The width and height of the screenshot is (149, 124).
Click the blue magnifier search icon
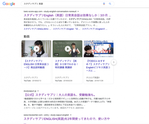click(x=110, y=4)
